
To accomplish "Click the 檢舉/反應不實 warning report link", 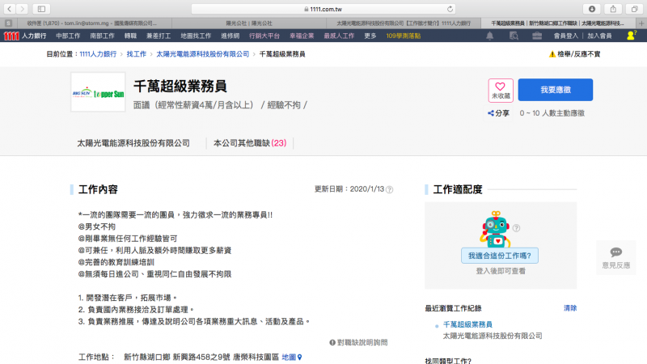I will (574, 54).
